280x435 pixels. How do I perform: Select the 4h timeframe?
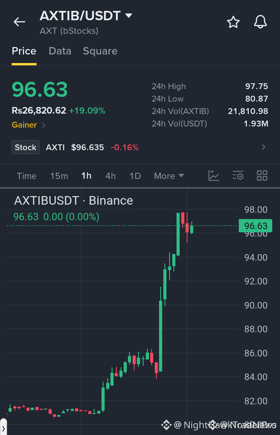click(x=110, y=176)
